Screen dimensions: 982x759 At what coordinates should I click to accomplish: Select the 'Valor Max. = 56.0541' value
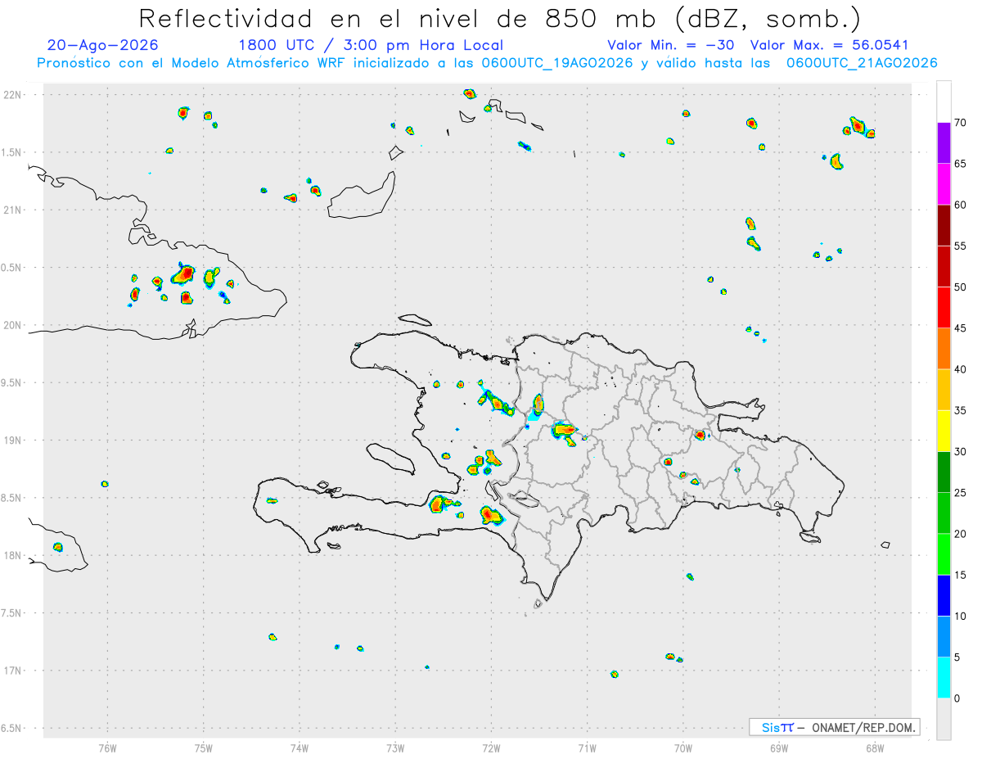coord(829,45)
